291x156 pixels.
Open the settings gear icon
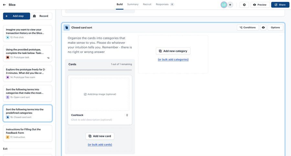point(244,5)
